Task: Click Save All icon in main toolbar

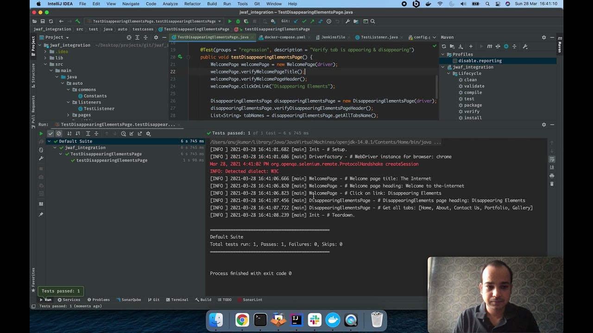Action: pyautogui.click(x=43, y=21)
